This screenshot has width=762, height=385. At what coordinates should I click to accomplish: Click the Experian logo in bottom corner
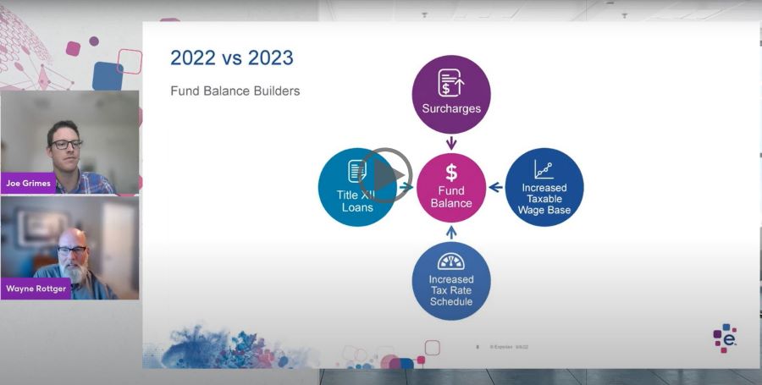(x=724, y=338)
